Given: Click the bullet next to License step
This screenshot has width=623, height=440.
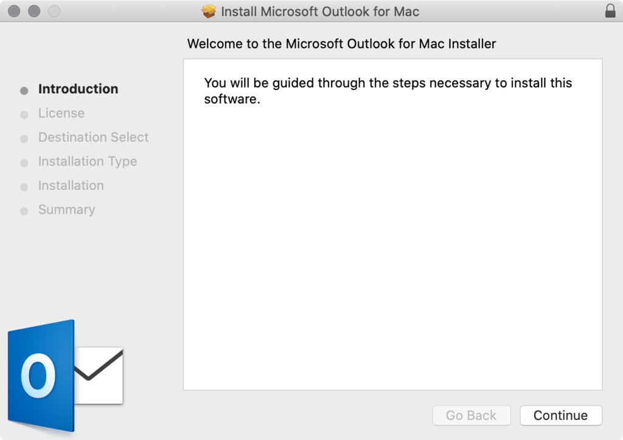Looking at the screenshot, I should (x=23, y=113).
